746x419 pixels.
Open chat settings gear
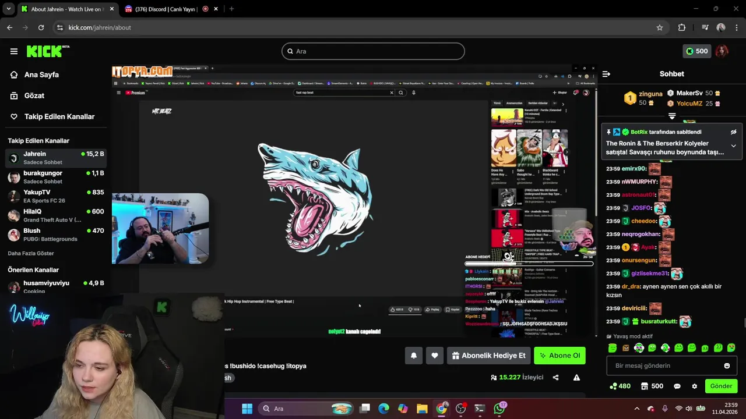click(694, 386)
